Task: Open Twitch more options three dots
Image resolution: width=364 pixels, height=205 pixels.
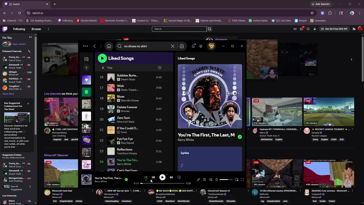Action: 48,29
